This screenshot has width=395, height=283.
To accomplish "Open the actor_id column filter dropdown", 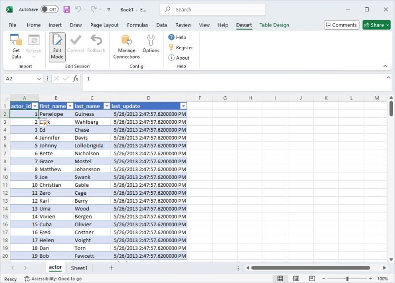I will pyautogui.click(x=35, y=106).
